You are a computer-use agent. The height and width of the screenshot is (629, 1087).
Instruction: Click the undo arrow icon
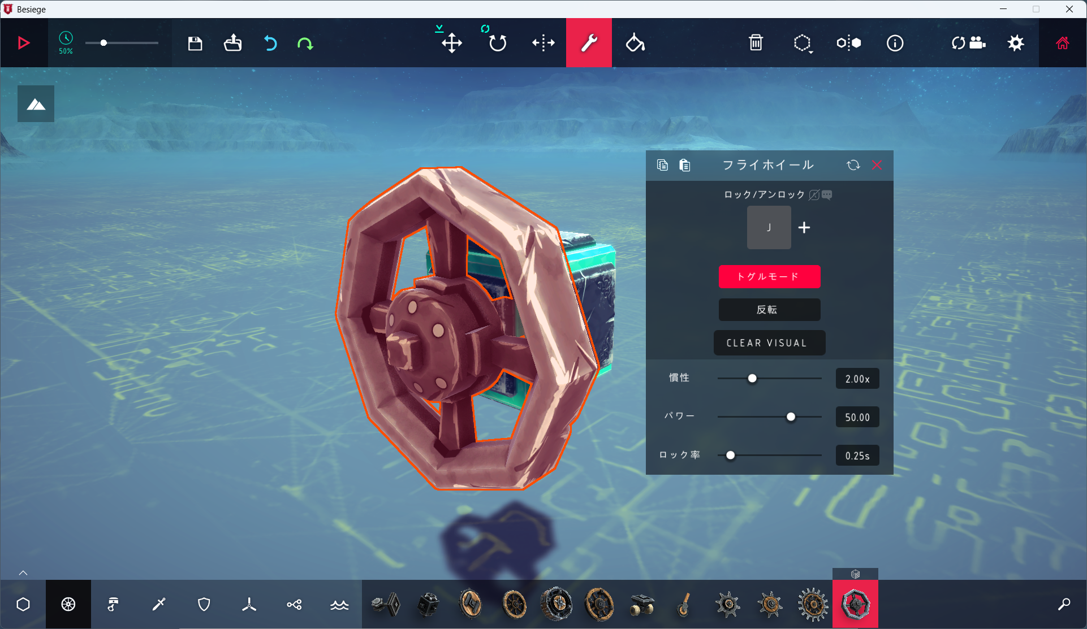point(270,43)
